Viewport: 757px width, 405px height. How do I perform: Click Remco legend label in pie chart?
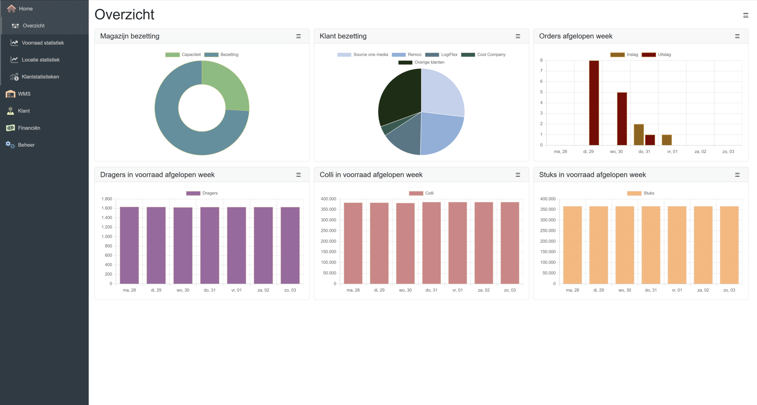coord(414,55)
